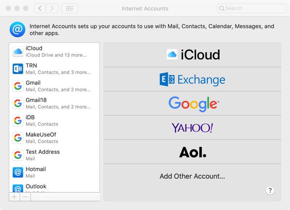290x210 pixels.
Task: Remove the selected account with the minus button
Action: [25, 197]
